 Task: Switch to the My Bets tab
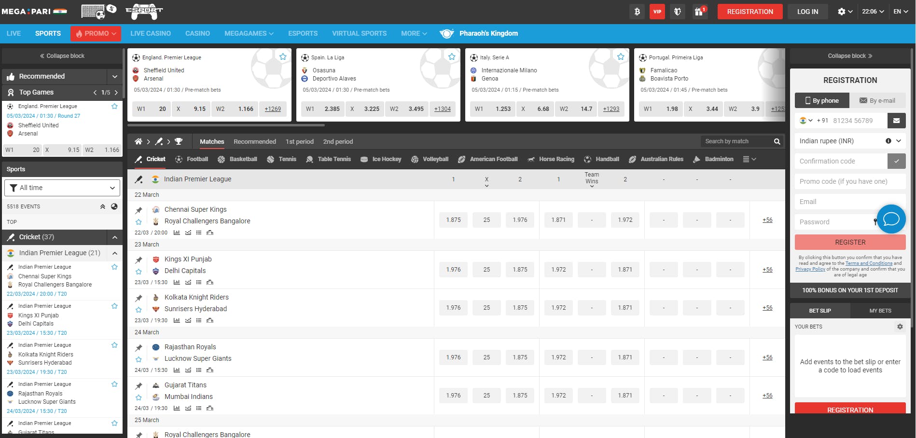(880, 311)
